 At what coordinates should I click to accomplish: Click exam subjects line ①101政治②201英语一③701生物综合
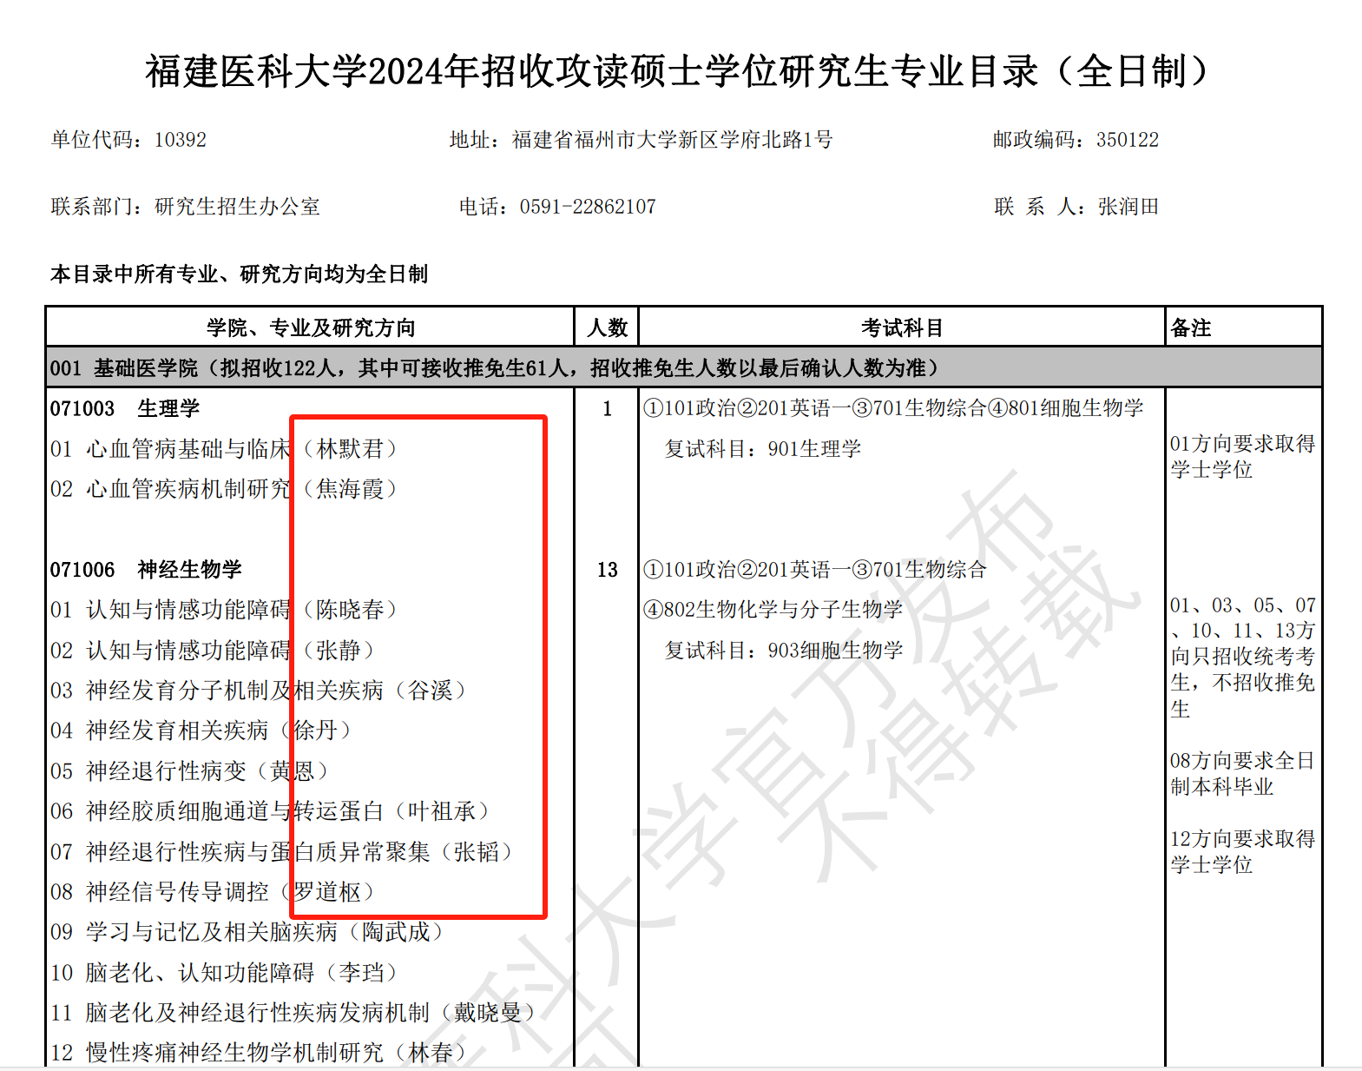(x=815, y=570)
